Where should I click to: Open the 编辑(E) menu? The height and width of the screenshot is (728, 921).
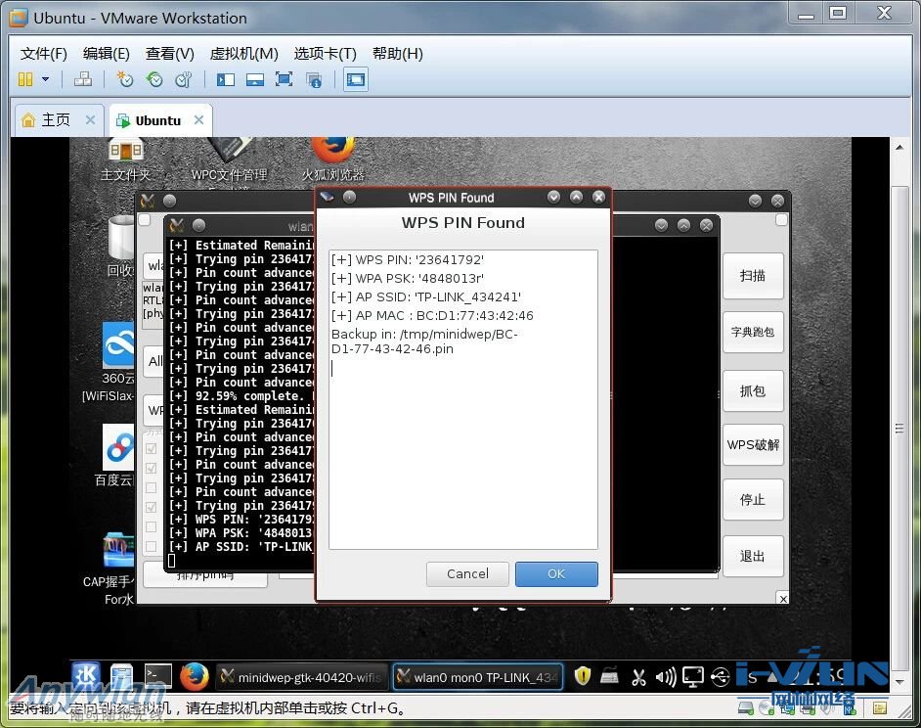click(x=106, y=54)
